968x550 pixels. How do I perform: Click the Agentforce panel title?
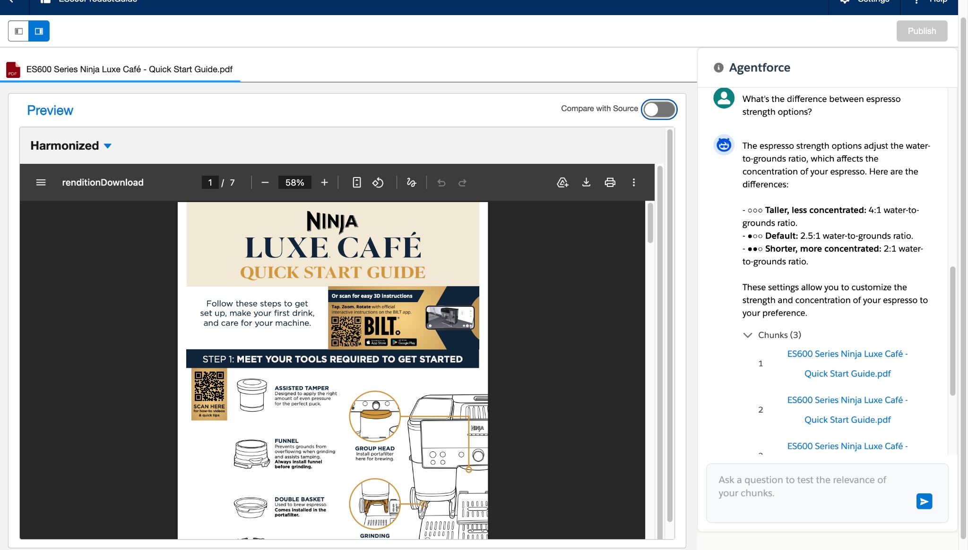point(760,68)
